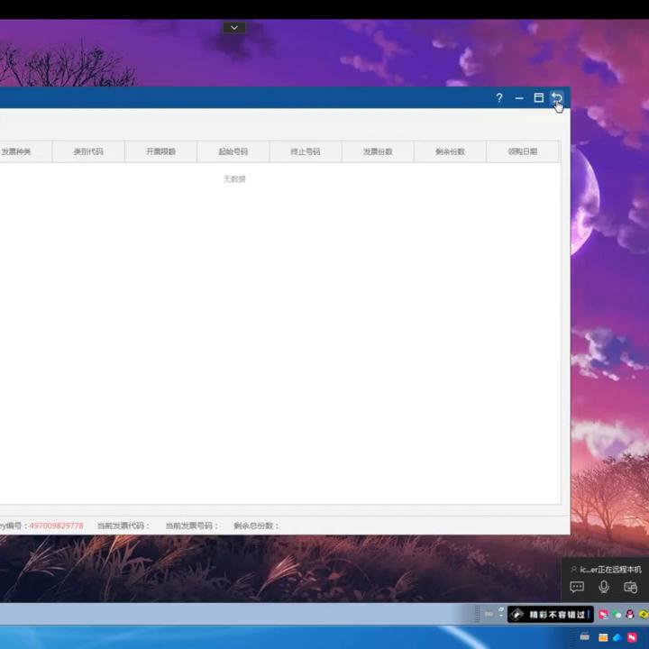Click the 领购日期 column header

point(522,151)
